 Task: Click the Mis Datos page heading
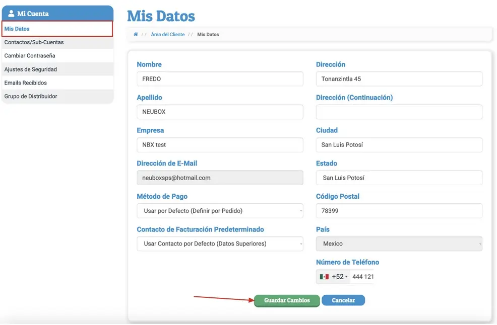[161, 16]
